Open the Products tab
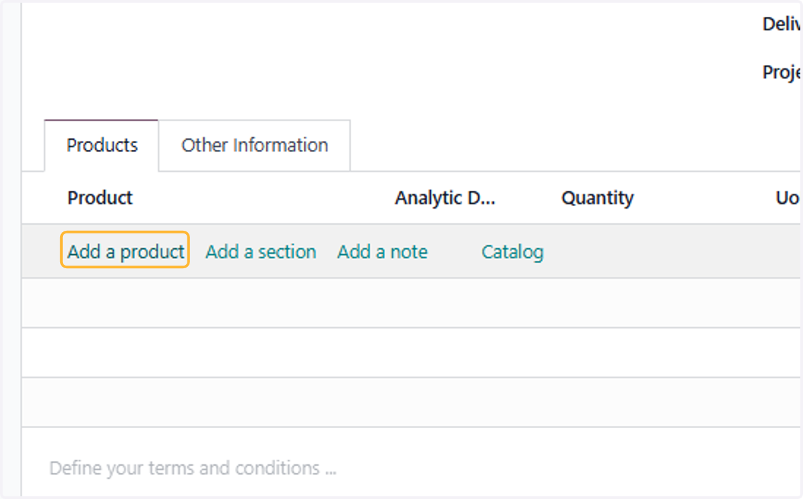Screen dimensions: 803x499 pos(102,145)
